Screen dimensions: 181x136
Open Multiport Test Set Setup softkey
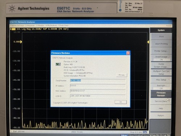(161, 73)
